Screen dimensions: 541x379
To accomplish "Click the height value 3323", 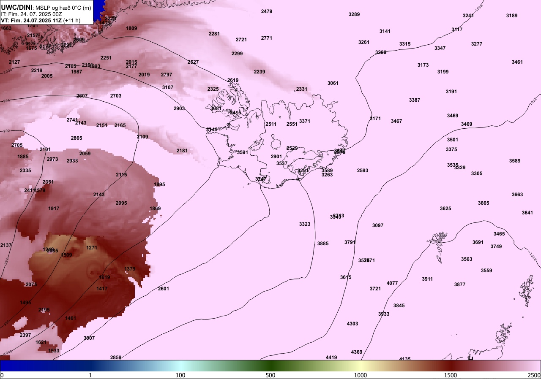I will point(305,224).
